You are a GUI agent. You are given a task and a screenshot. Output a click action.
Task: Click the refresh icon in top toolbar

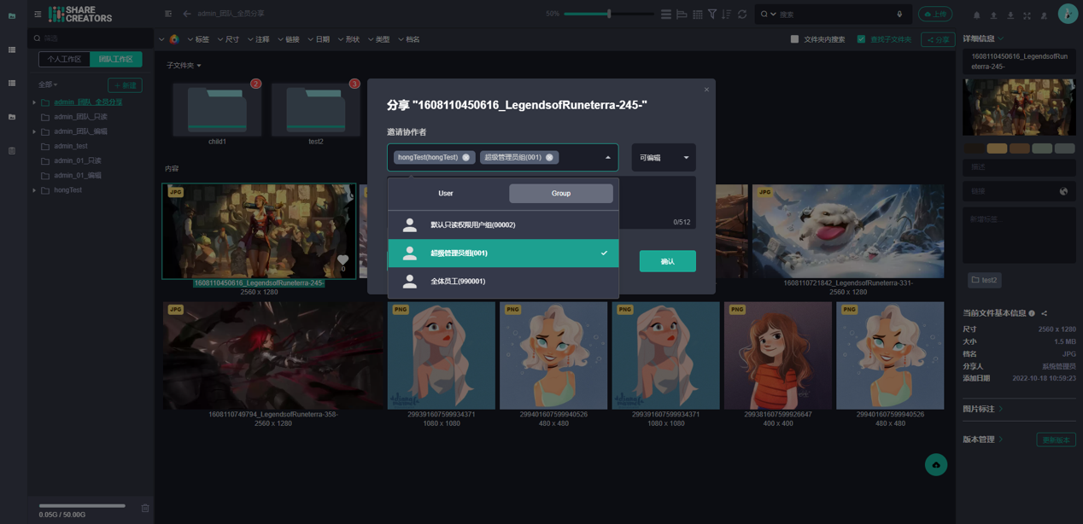[x=742, y=15]
